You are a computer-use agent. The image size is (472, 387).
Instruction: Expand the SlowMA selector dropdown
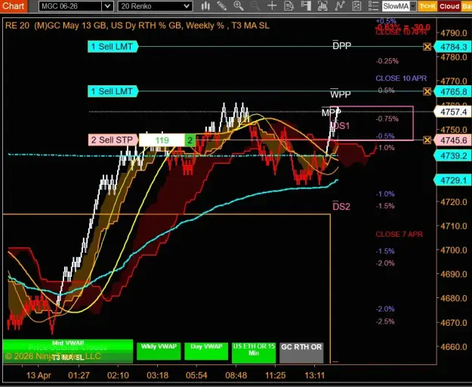point(413,6)
